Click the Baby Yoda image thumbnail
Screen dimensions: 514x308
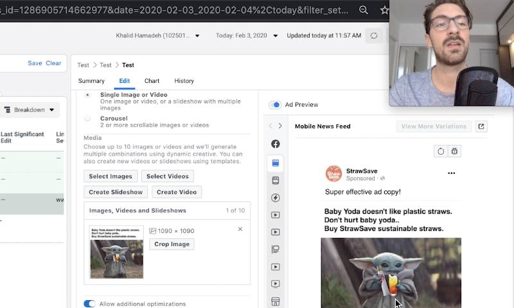pos(117,252)
